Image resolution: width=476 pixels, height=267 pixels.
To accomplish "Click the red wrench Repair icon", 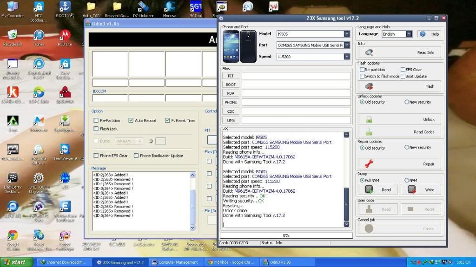I will pyautogui.click(x=369, y=164).
